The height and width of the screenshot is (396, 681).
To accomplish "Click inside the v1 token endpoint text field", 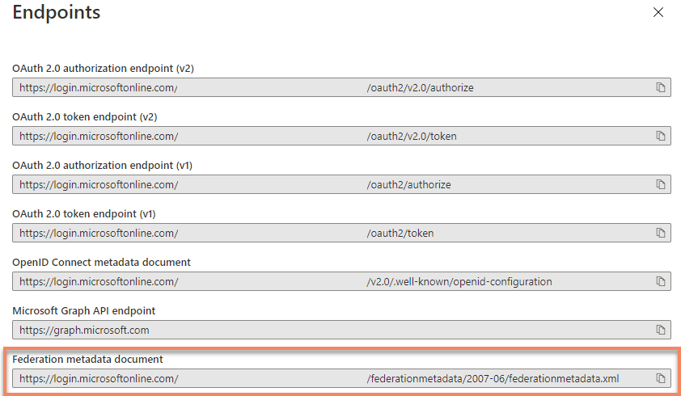I will (324, 233).
